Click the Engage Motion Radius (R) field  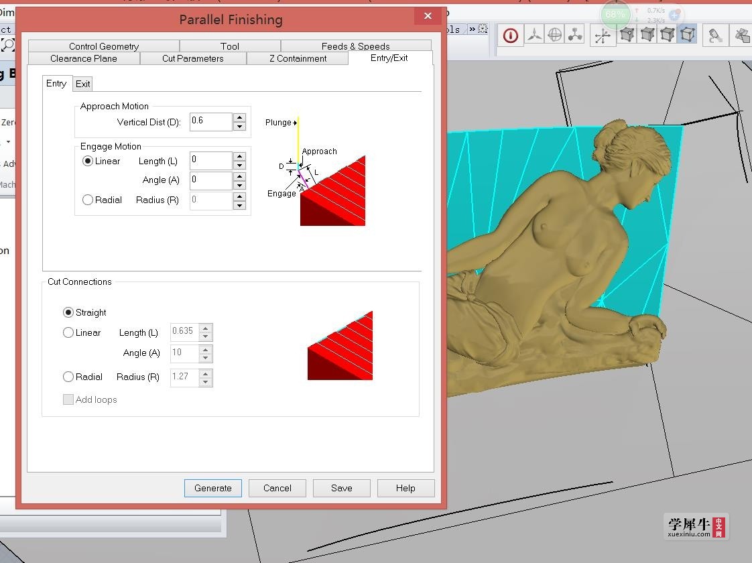point(211,201)
